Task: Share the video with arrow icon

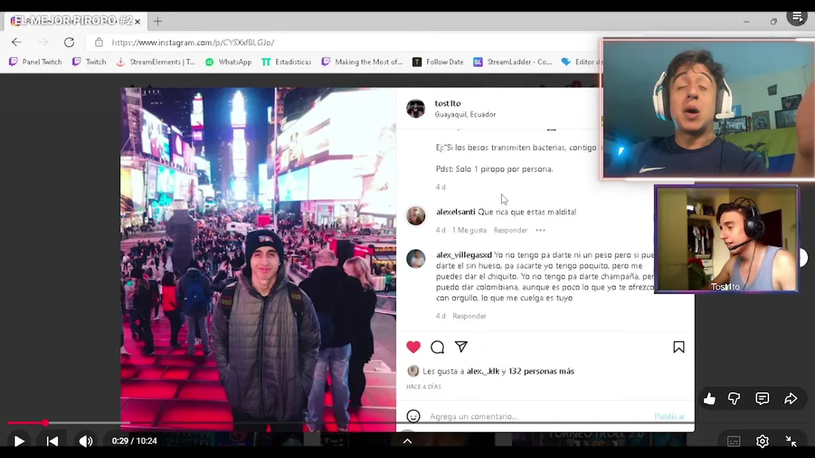Action: point(791,399)
